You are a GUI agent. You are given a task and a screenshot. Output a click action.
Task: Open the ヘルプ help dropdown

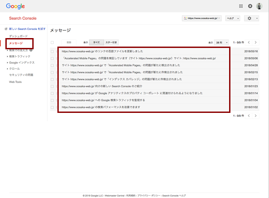pyautogui.click(x=233, y=18)
